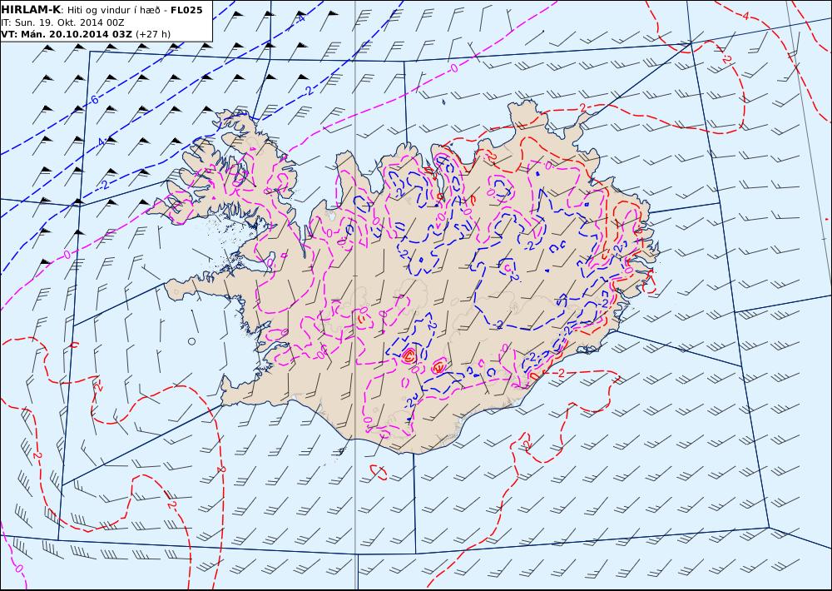Click the "HIRLAM-K" model title text

31,10
